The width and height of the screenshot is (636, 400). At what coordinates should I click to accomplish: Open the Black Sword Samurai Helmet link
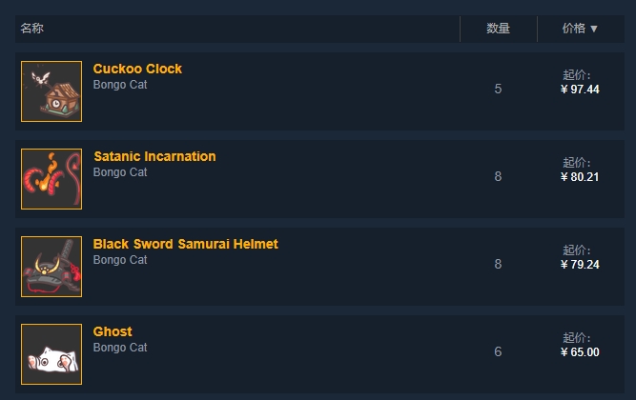(185, 244)
